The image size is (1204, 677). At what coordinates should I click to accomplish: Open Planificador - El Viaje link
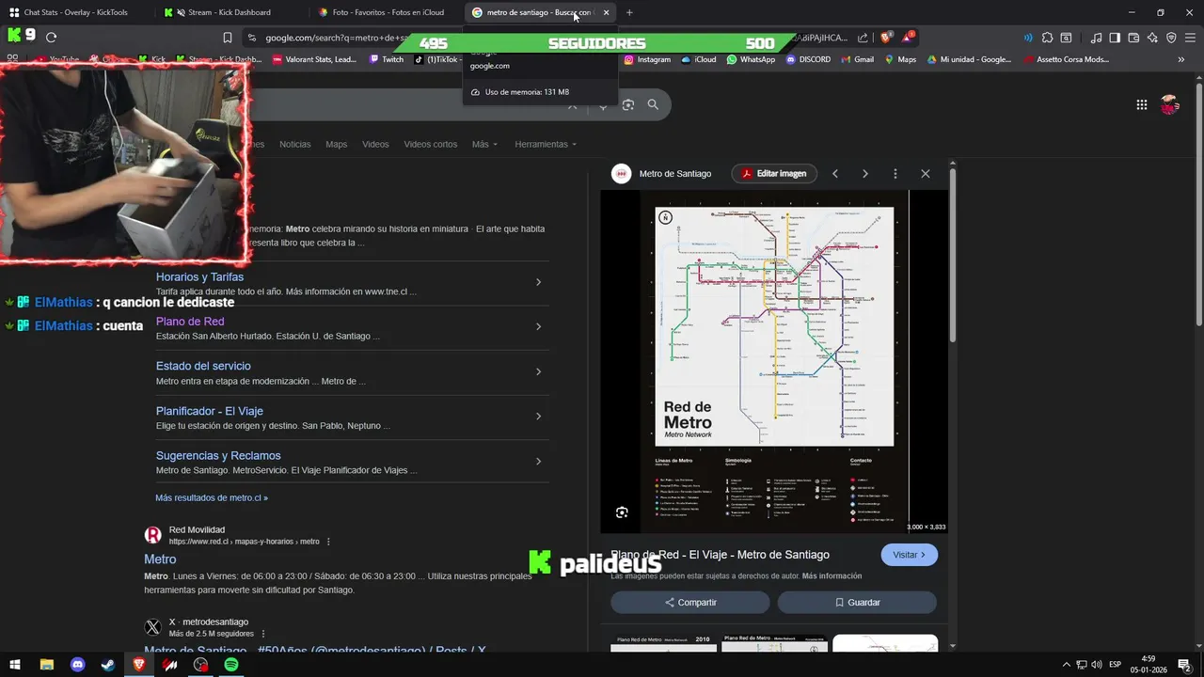pyautogui.click(x=210, y=411)
